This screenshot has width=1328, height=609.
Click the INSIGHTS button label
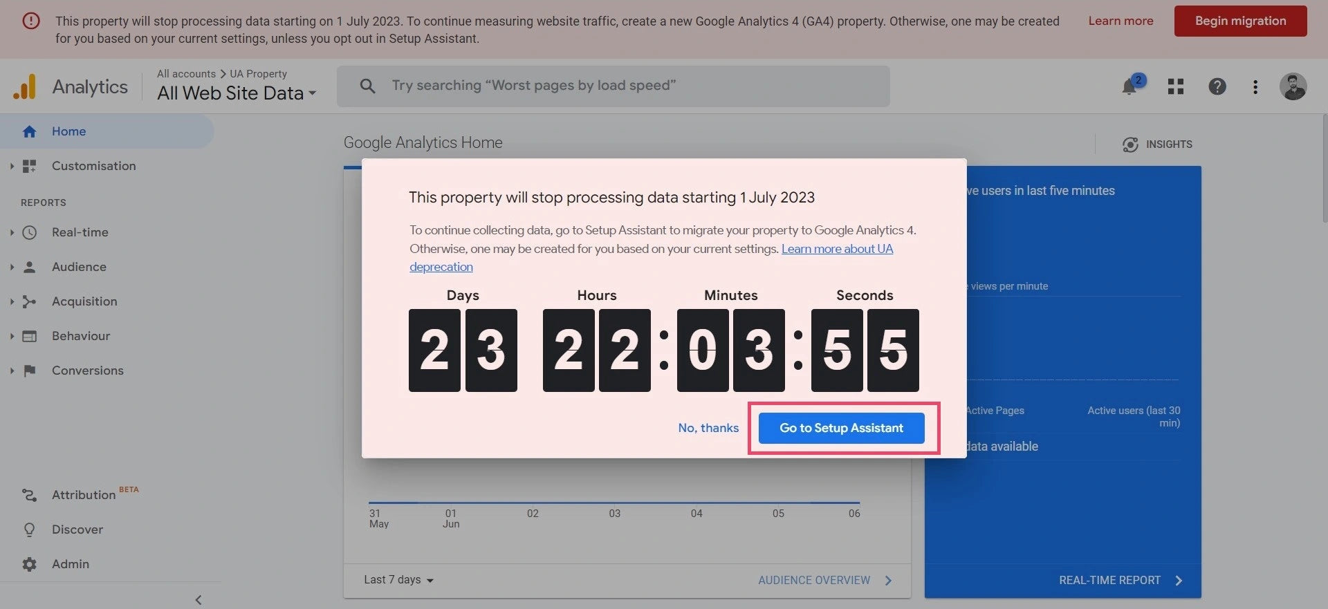[x=1169, y=144]
